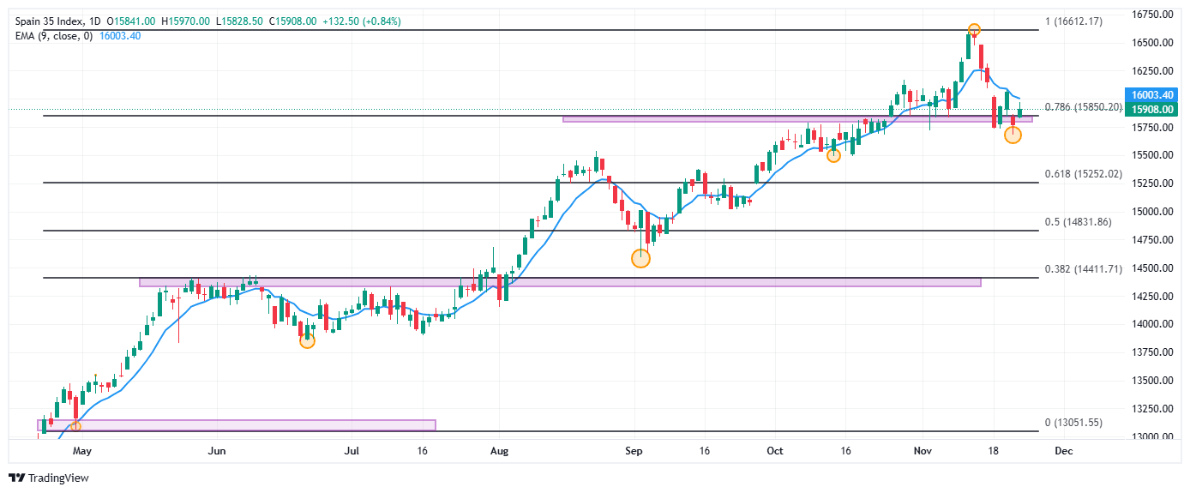Select the orange circle at the November peak
Screen dimensions: 1190x493
click(x=974, y=30)
